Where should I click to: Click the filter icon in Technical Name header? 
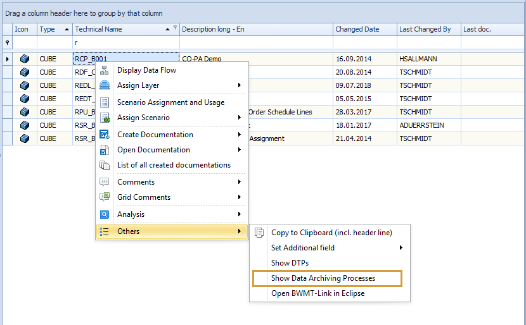tap(175, 28)
